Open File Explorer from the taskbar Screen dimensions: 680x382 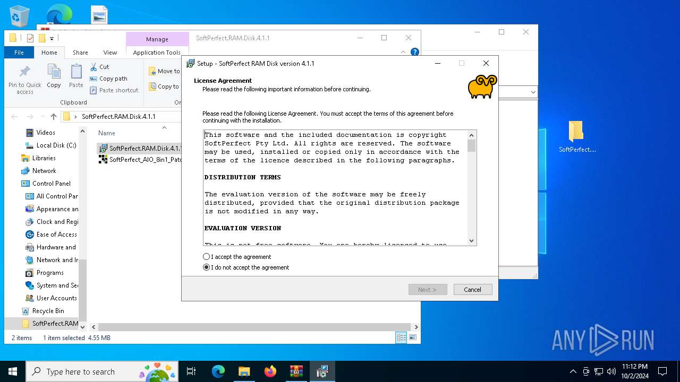pyautogui.click(x=244, y=371)
